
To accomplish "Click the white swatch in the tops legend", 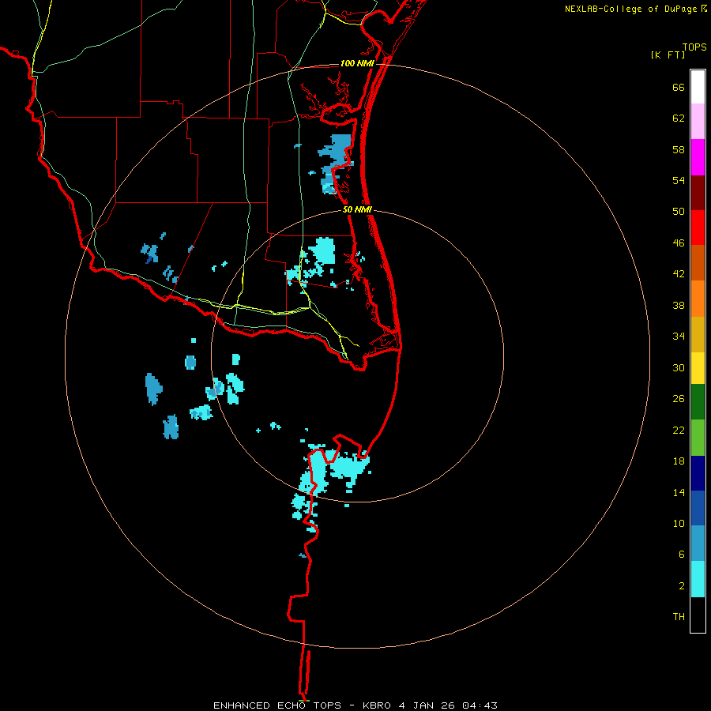I will pos(698,87).
